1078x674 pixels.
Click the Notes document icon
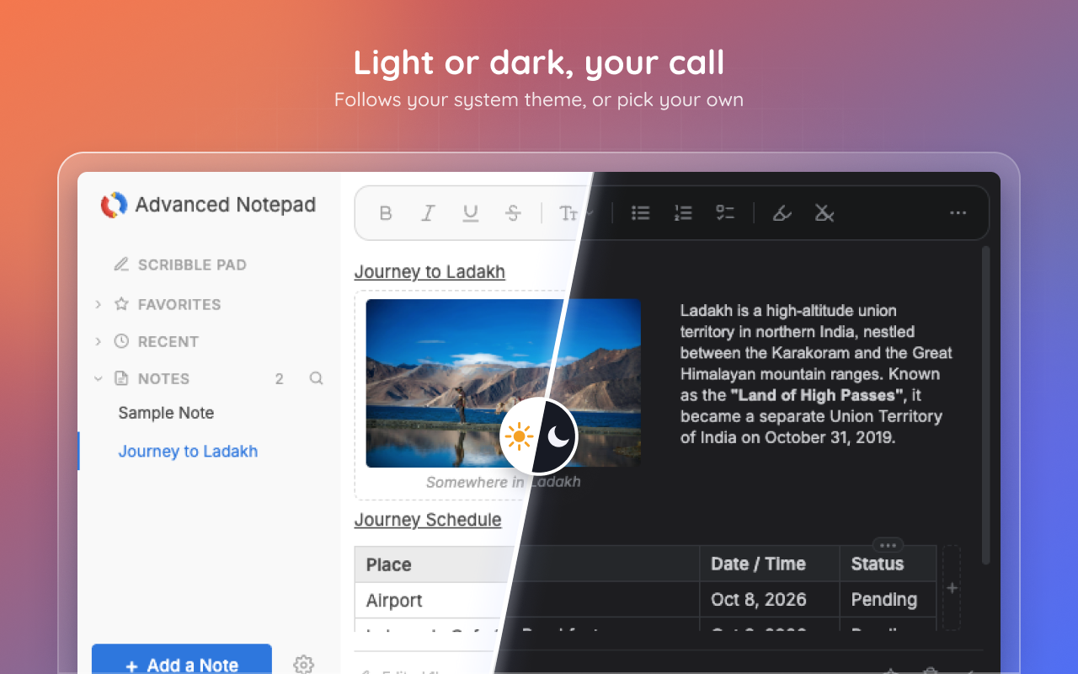click(121, 378)
